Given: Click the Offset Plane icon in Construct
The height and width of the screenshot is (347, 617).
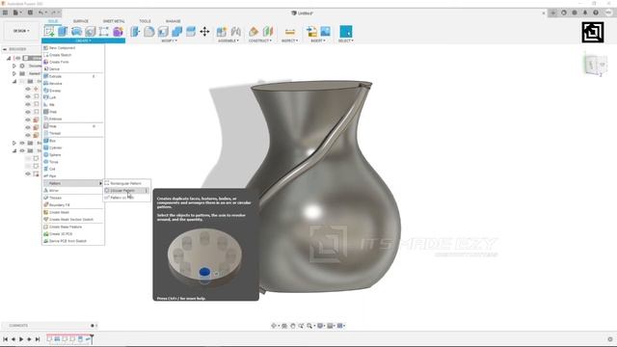Looking at the screenshot, I should (x=254, y=31).
